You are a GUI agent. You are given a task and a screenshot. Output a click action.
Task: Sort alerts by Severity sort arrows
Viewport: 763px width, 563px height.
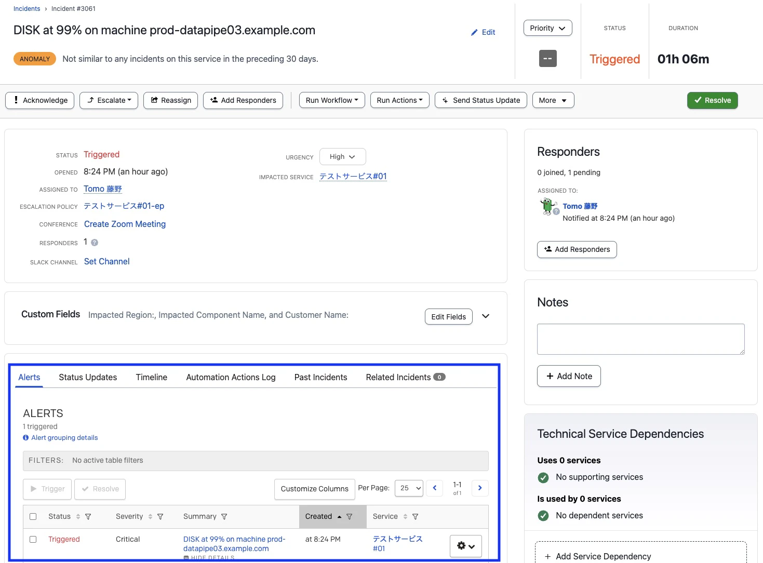(x=150, y=517)
